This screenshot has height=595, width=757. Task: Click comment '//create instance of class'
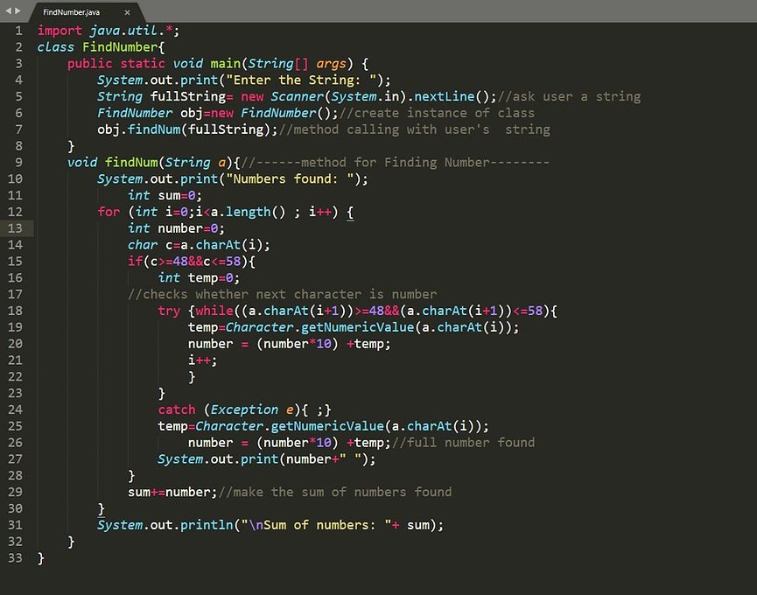(x=437, y=113)
